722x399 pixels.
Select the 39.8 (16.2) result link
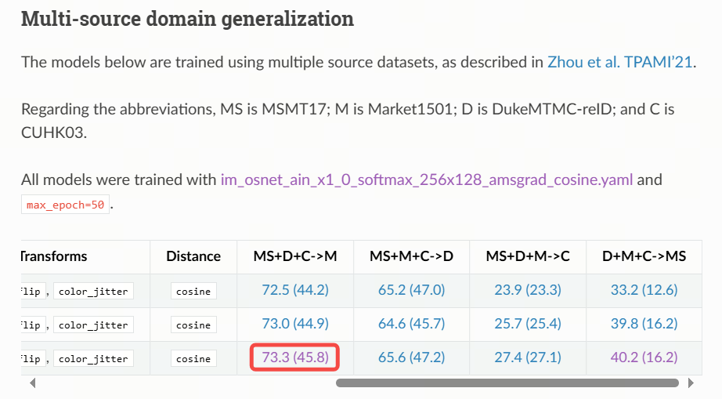click(644, 324)
